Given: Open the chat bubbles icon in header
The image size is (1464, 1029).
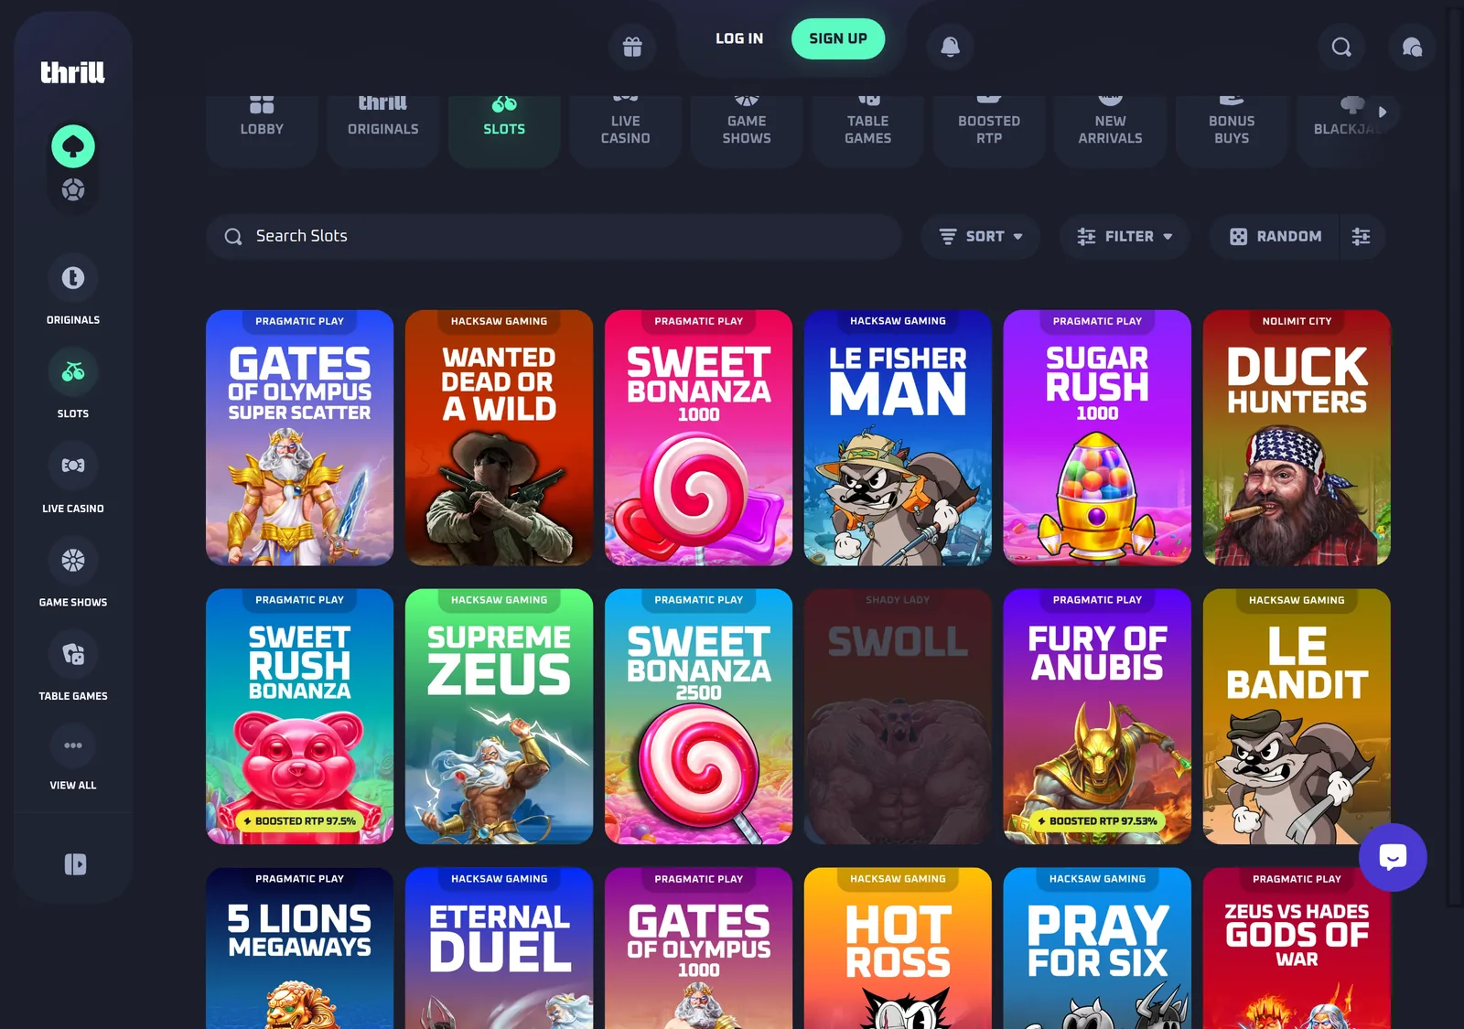Looking at the screenshot, I should 1412,47.
